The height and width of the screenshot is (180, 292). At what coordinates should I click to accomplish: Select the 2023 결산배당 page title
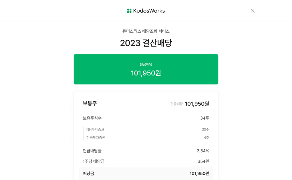point(146,43)
